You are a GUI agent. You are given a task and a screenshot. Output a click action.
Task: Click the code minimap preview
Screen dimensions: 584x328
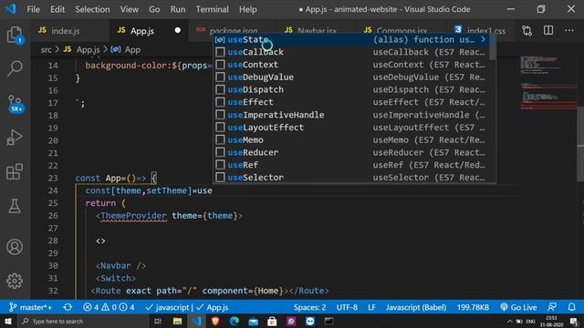[548, 83]
